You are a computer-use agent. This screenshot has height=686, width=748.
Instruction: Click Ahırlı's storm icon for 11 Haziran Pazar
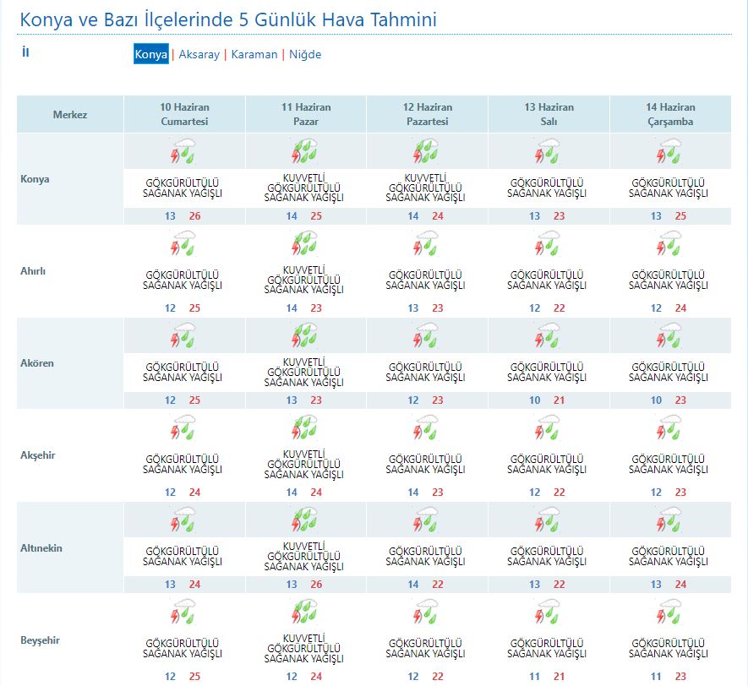[x=305, y=245]
